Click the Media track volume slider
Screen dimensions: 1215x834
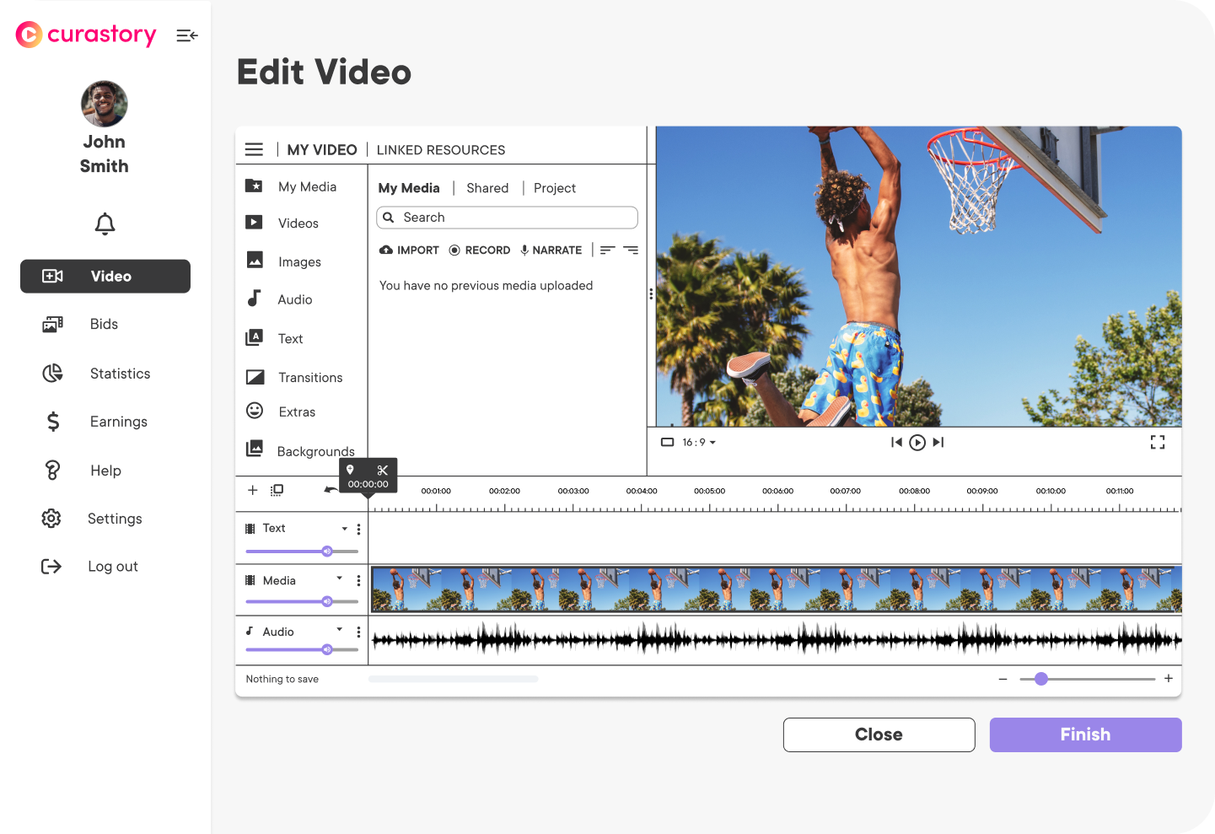coord(302,601)
